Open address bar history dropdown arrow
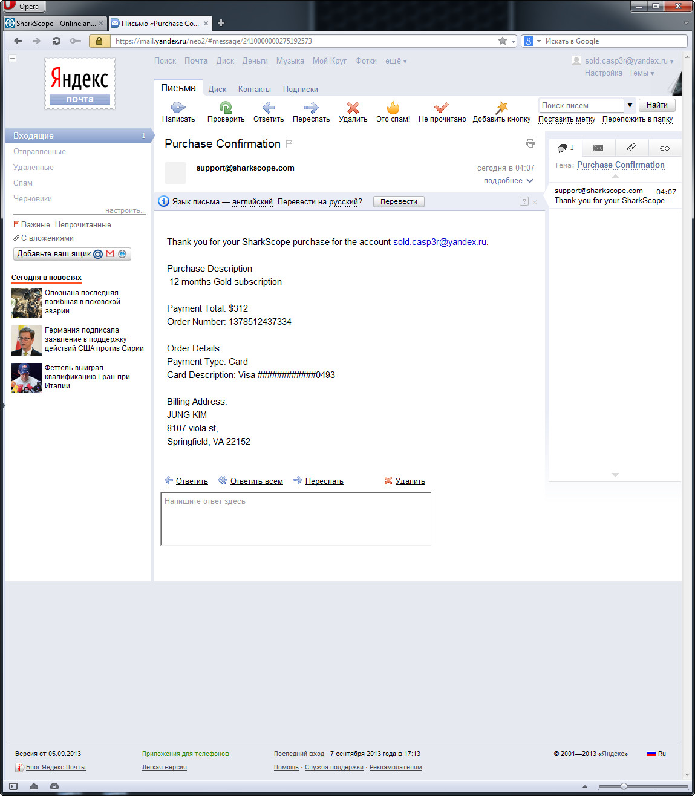 click(x=514, y=41)
